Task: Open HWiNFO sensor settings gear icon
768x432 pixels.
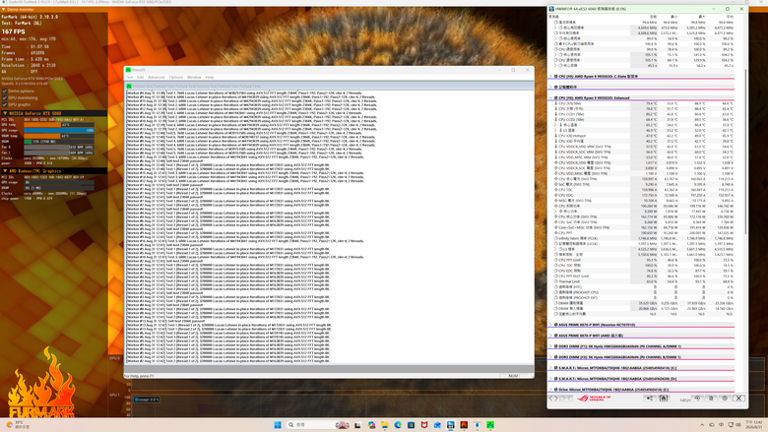Action: coord(726,399)
